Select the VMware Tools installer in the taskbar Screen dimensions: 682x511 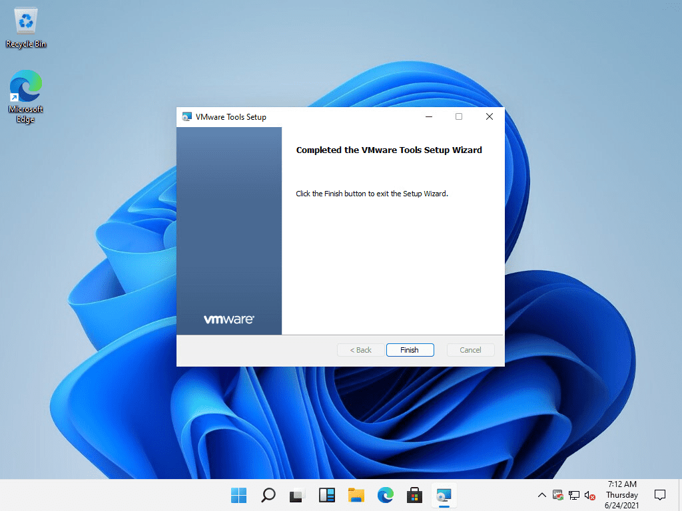tap(444, 495)
